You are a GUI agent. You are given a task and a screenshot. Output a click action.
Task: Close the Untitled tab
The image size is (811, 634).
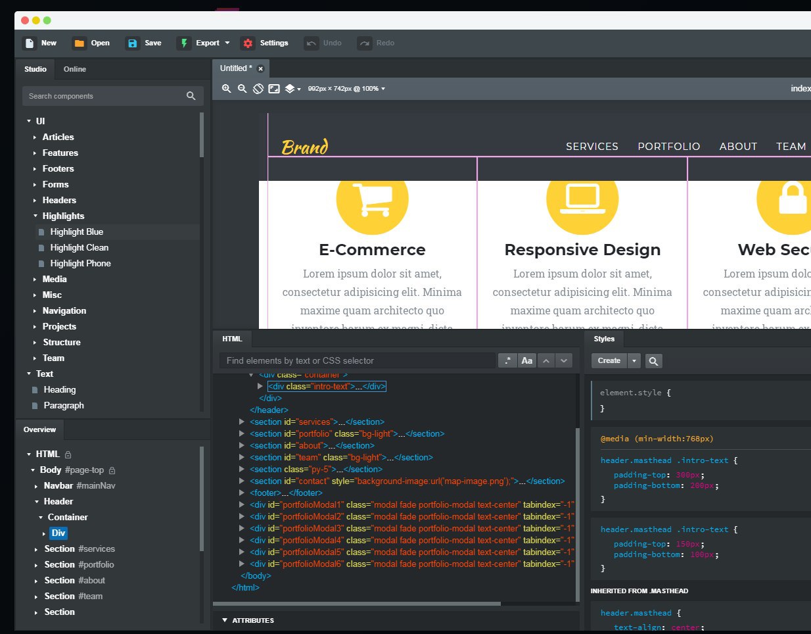tap(260, 68)
